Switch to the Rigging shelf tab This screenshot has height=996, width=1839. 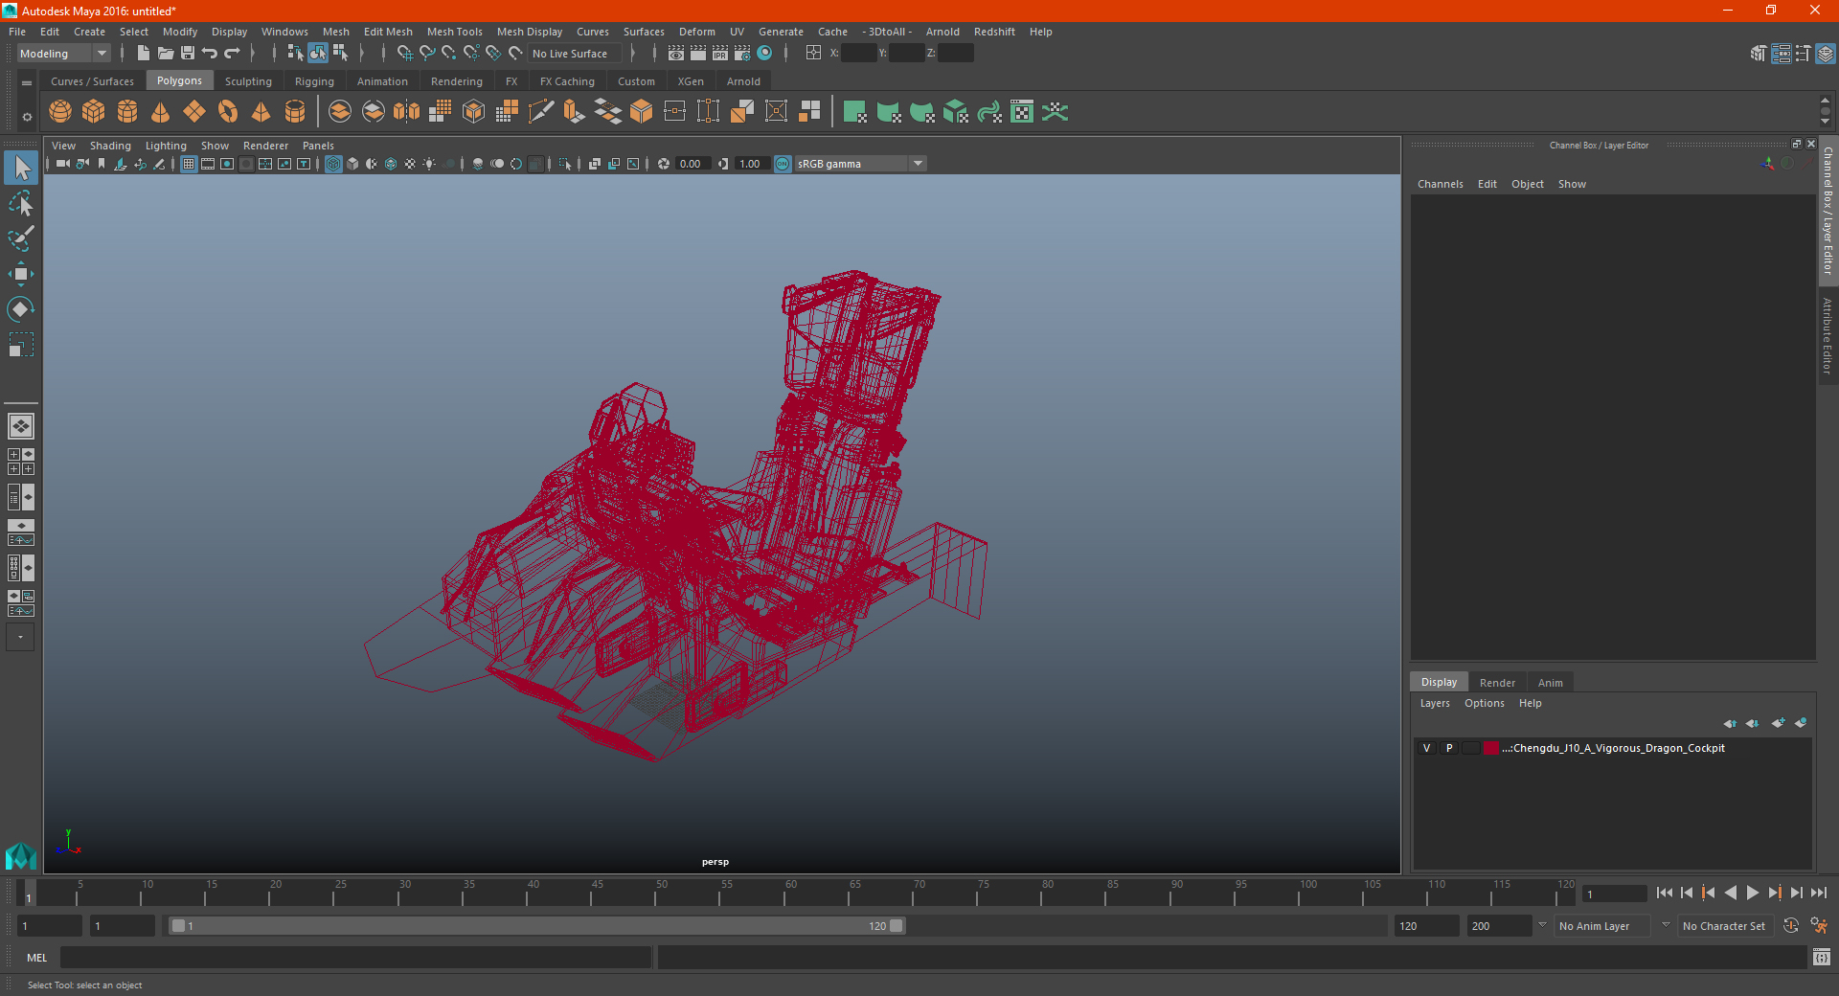(314, 81)
